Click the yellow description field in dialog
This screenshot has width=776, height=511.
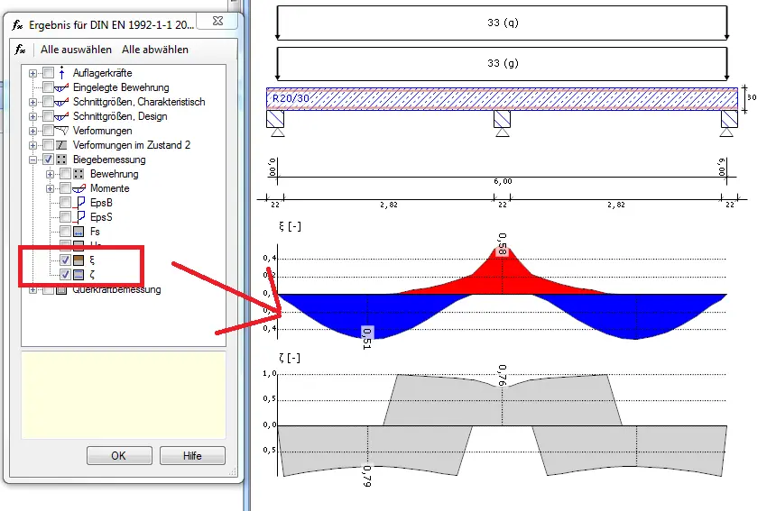(x=124, y=395)
